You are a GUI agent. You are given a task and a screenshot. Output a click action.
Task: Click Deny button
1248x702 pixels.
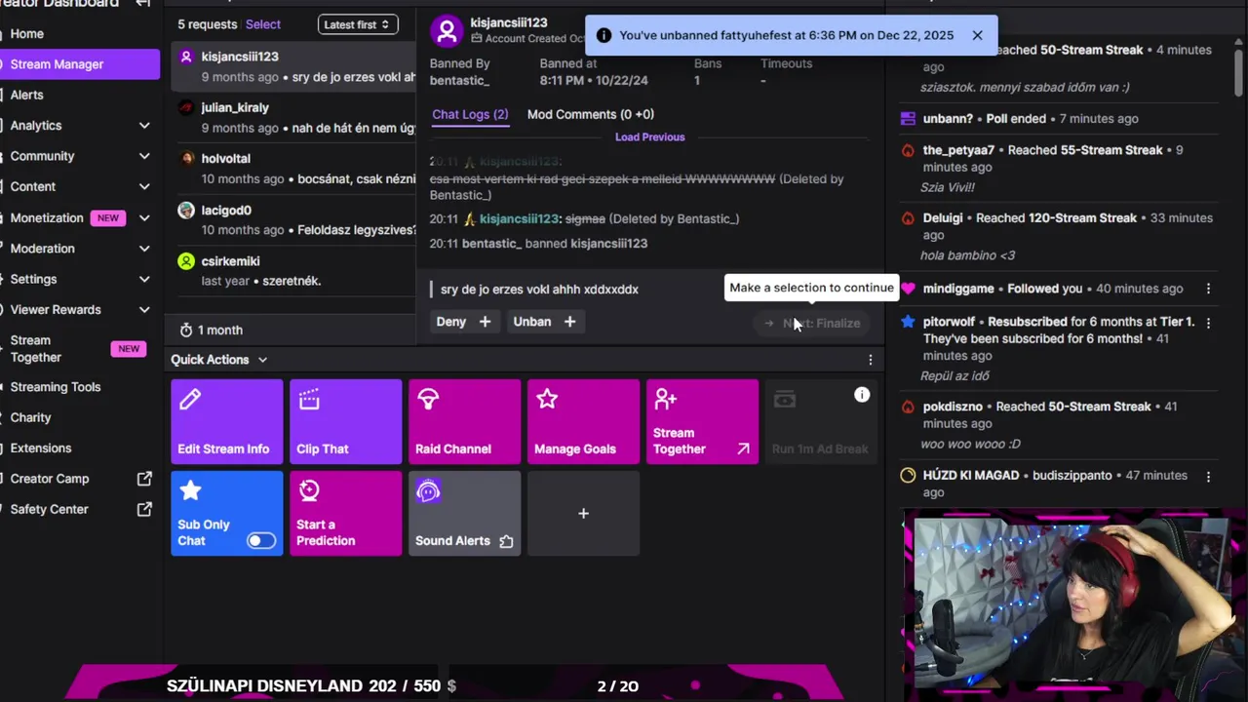click(464, 322)
